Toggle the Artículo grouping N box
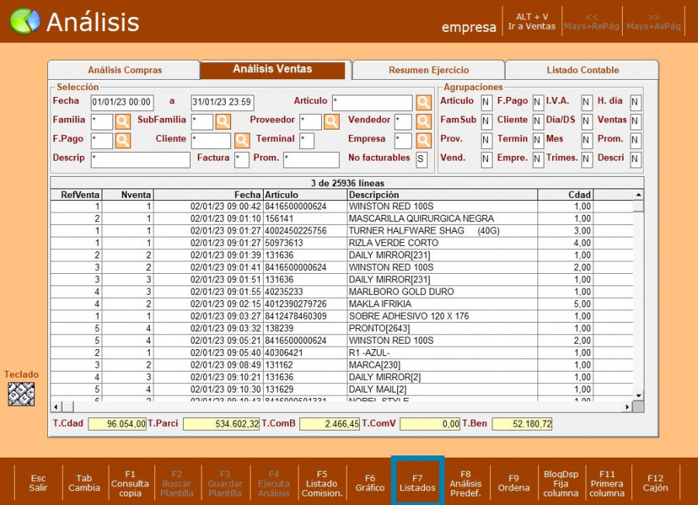The height and width of the screenshot is (505, 698). (x=486, y=102)
